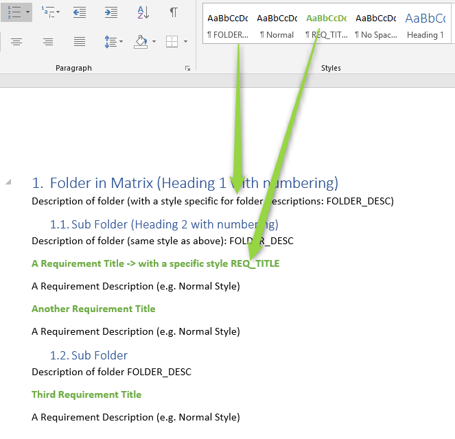The image size is (455, 439).
Task: Click the Line and Paragraph Spacing icon
Action: [x=110, y=42]
